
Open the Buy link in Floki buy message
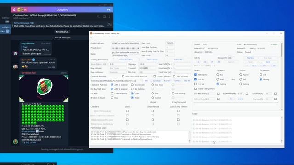(x=28, y=143)
